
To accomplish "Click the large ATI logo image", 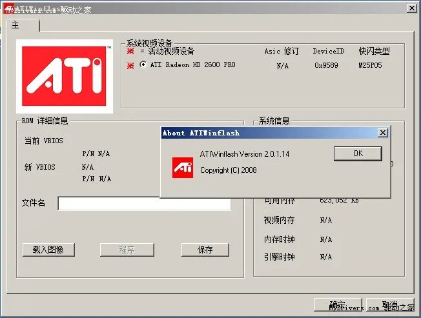I will 65,76.
